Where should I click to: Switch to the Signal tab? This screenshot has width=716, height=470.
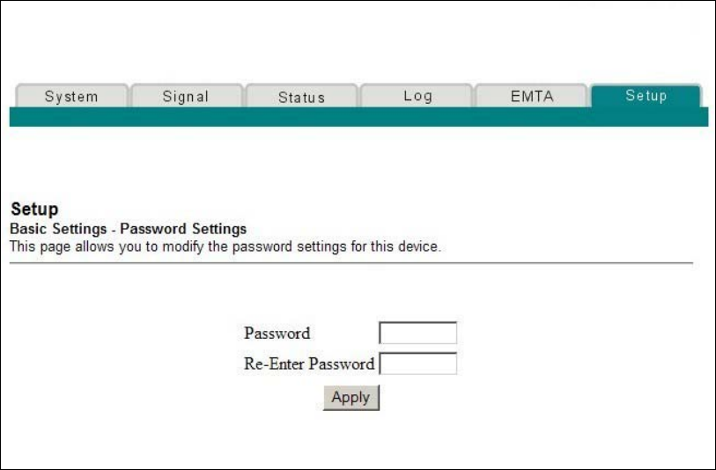pos(186,97)
